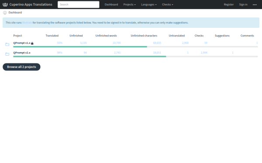Viewport: 262px width, 163px height.
Task: Click QPrompt v1.x translation progress bar
Action: (135, 47)
